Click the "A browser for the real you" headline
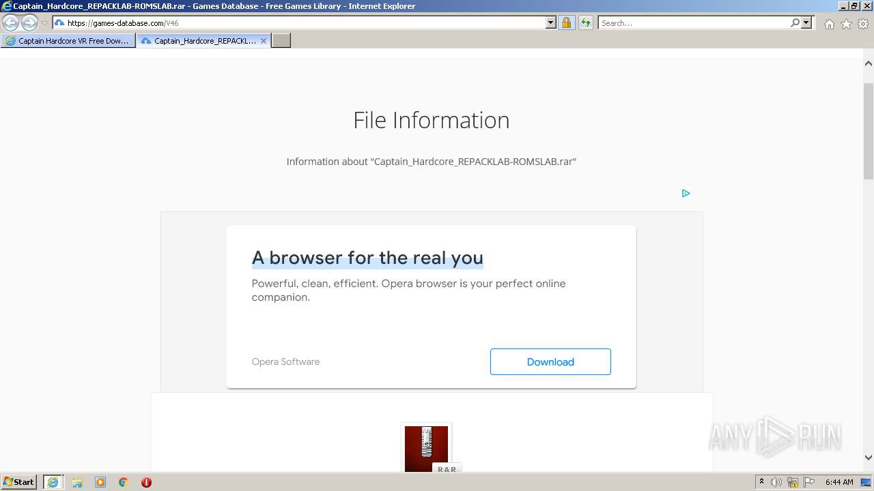The image size is (874, 491). 367,258
